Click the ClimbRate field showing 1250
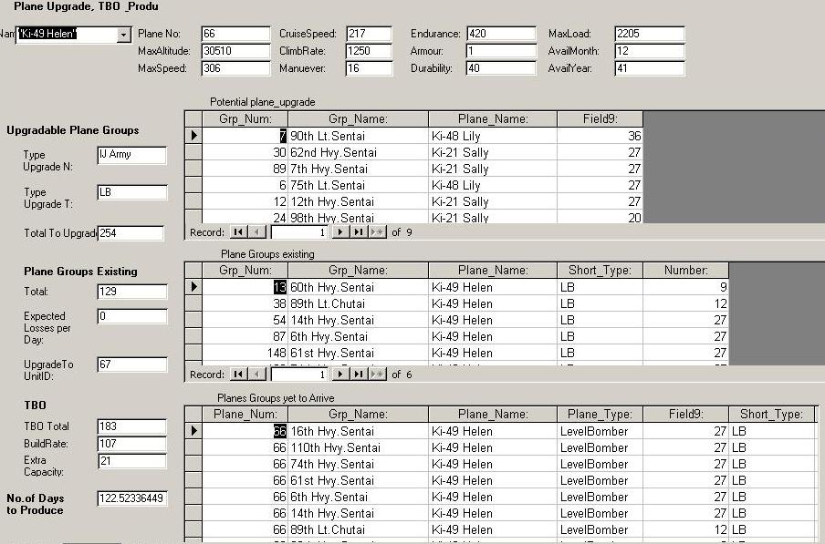The width and height of the screenshot is (825, 544). click(x=369, y=51)
